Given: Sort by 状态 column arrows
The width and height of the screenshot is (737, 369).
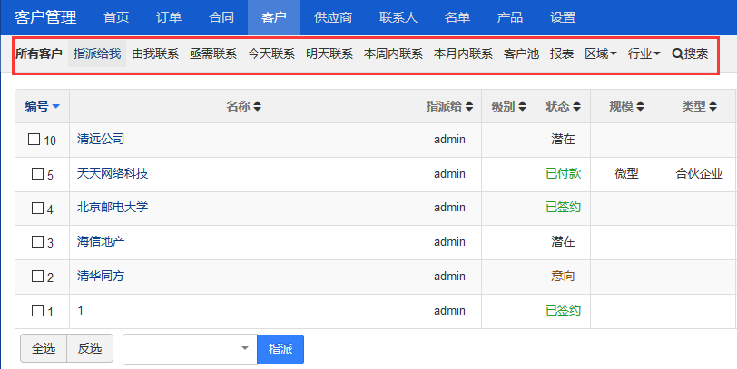Looking at the screenshot, I should tap(576, 107).
